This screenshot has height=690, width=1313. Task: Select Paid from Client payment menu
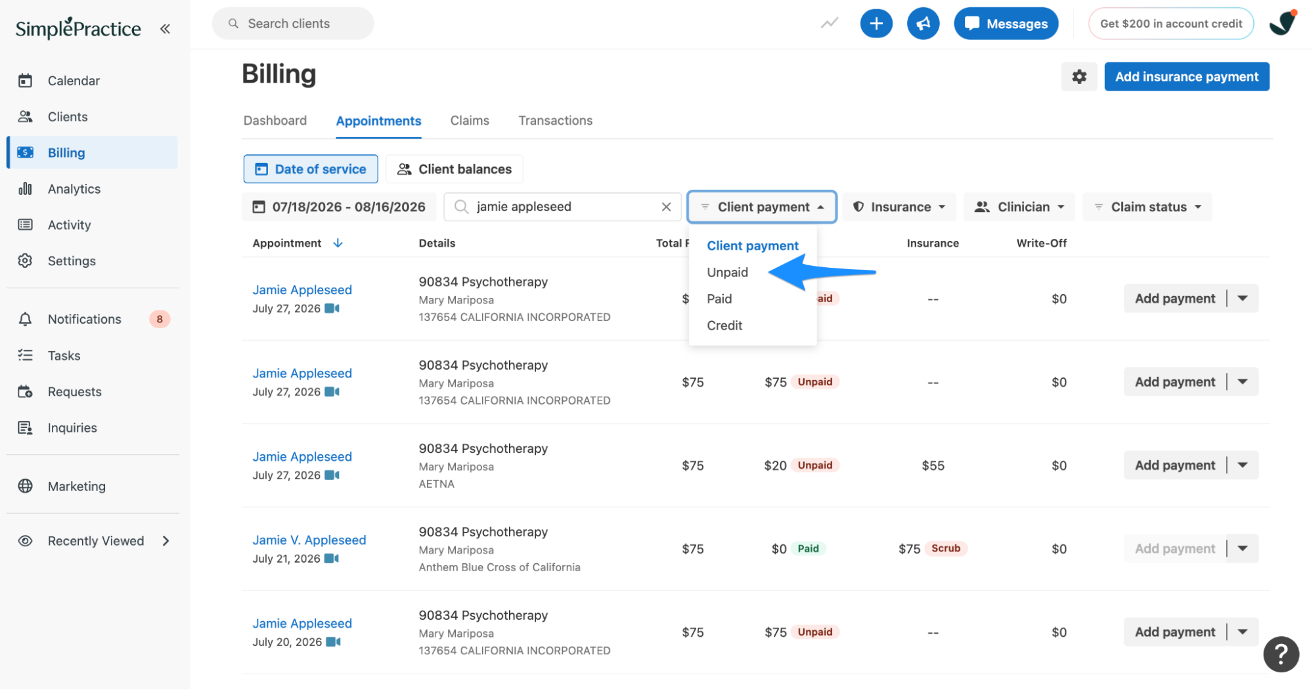[x=719, y=299]
